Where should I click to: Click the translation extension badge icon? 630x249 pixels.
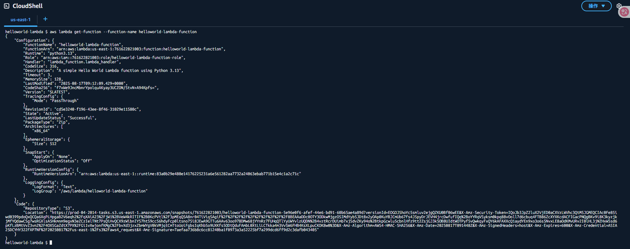coord(624,12)
